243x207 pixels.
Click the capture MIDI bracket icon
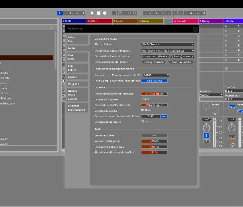coord(129,13)
